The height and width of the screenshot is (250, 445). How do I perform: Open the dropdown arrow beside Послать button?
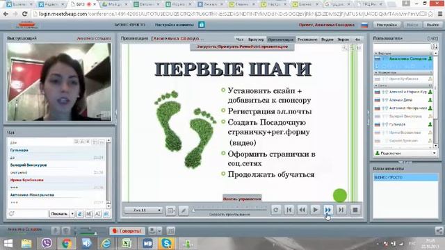[72, 214]
